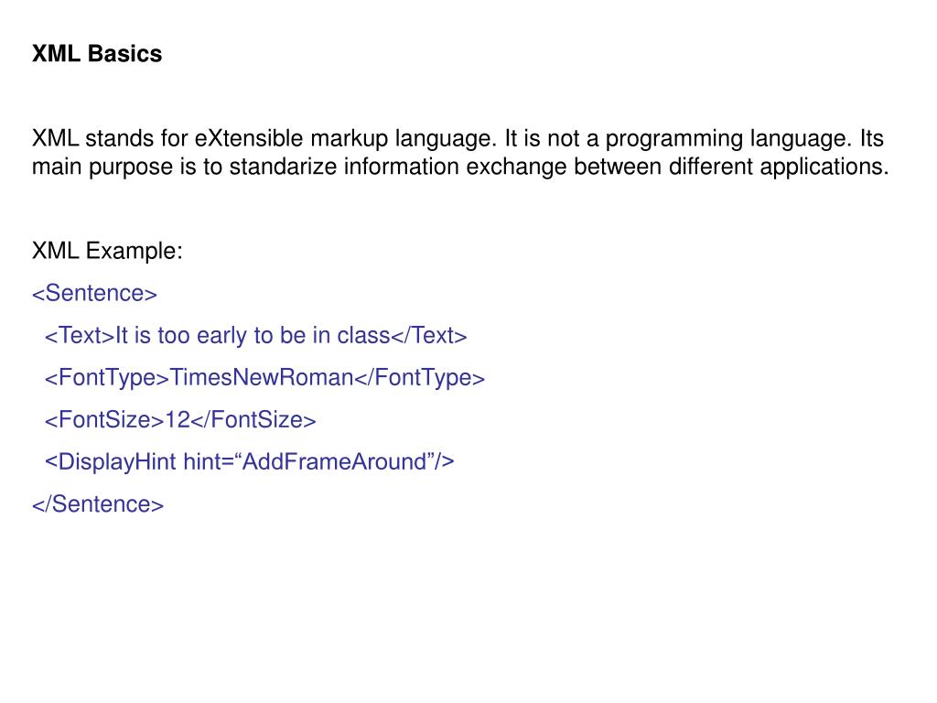The image size is (937, 703).
Task: Click the DisplayHint AddFrameAround line
Action: pyautogui.click(x=250, y=462)
